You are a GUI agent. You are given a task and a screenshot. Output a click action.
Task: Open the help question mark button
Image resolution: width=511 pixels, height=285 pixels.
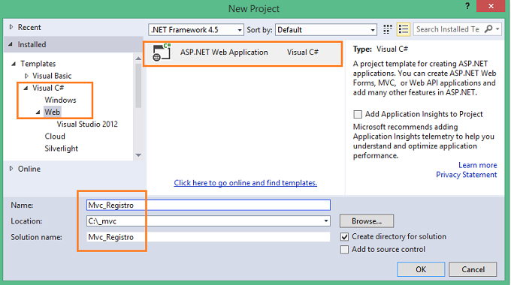467,6
